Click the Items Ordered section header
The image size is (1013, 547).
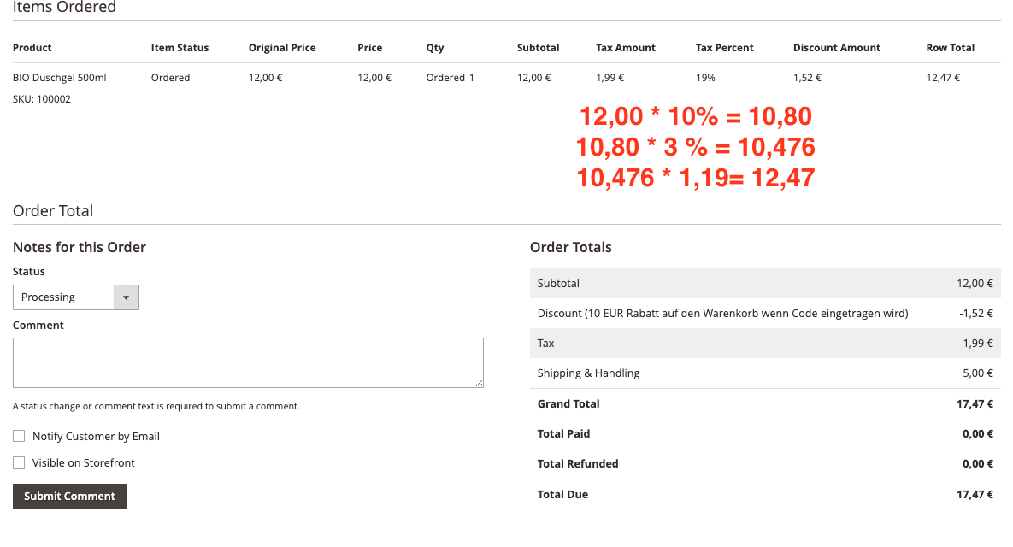tap(64, 8)
